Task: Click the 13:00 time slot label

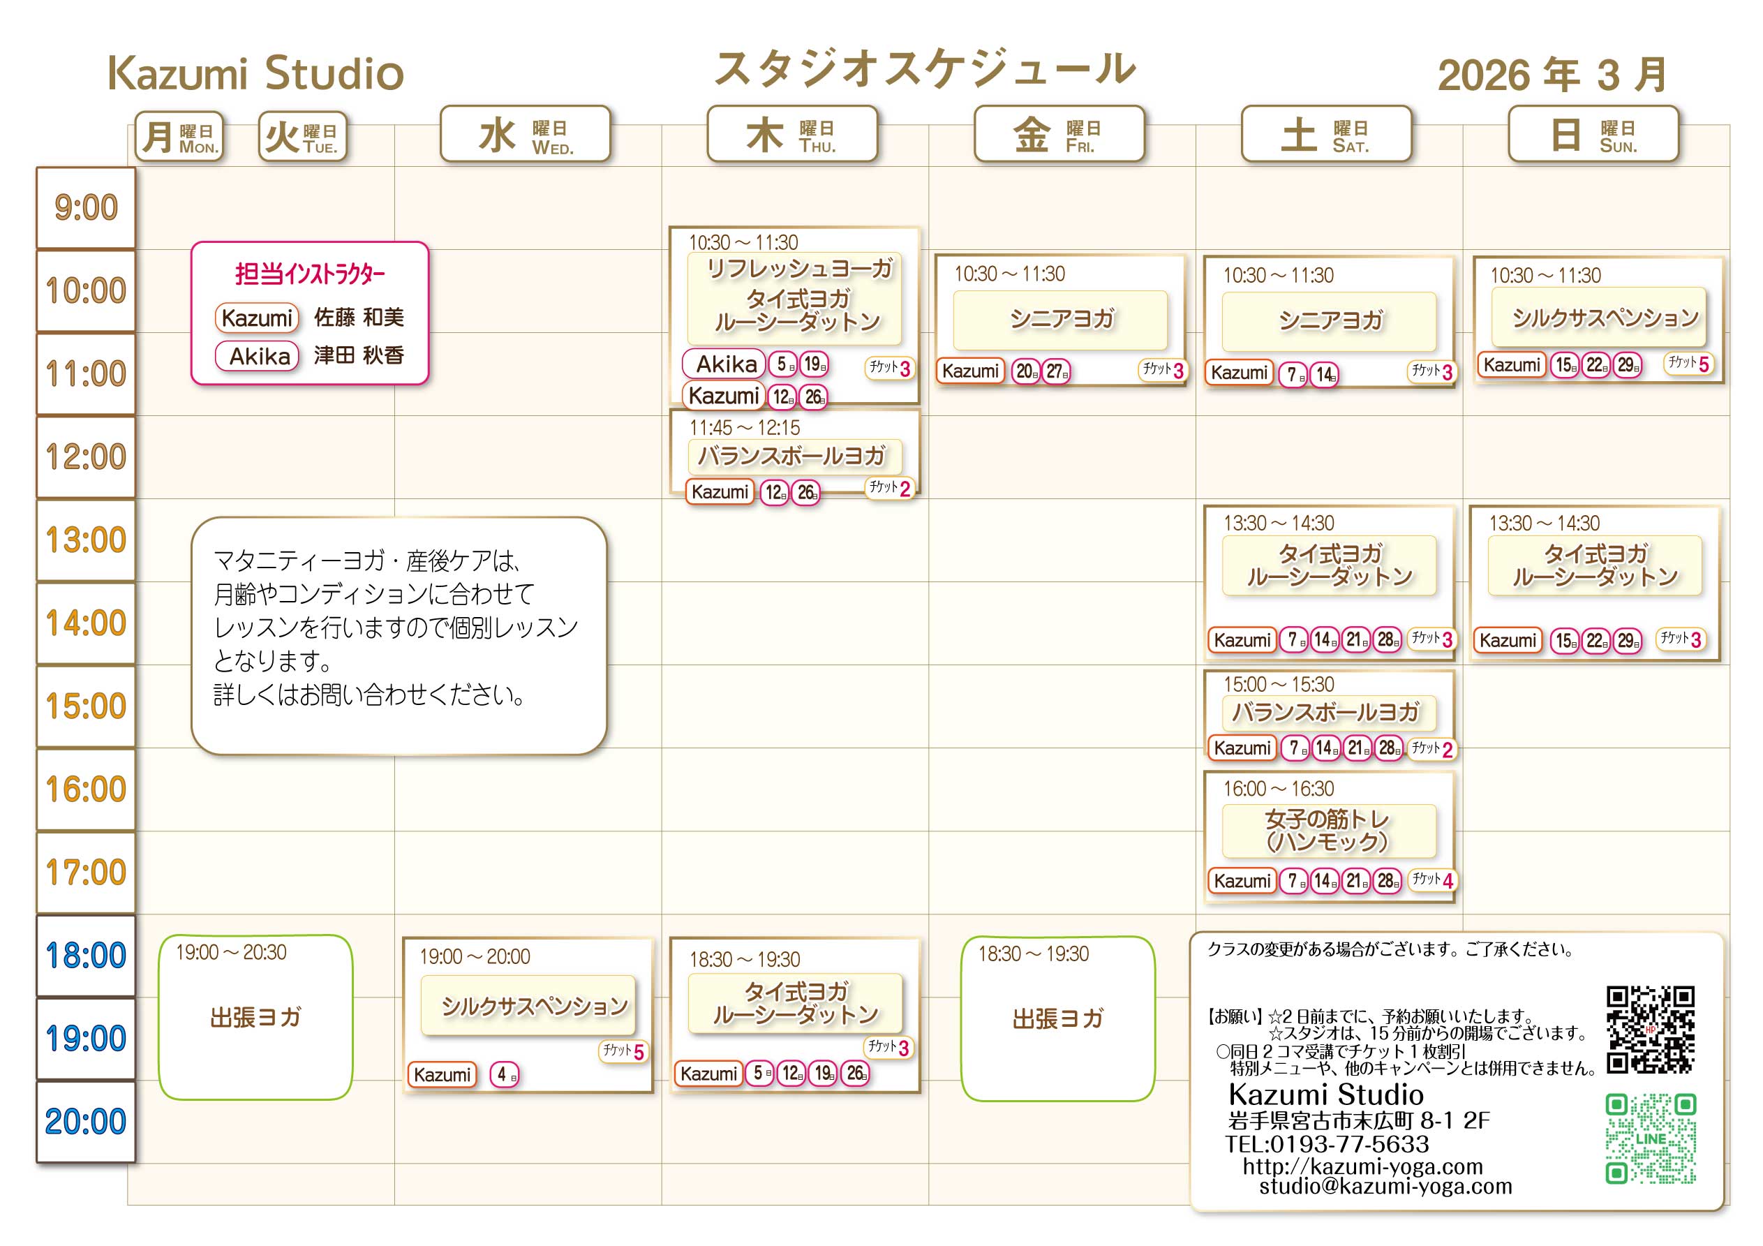Action: tap(86, 540)
